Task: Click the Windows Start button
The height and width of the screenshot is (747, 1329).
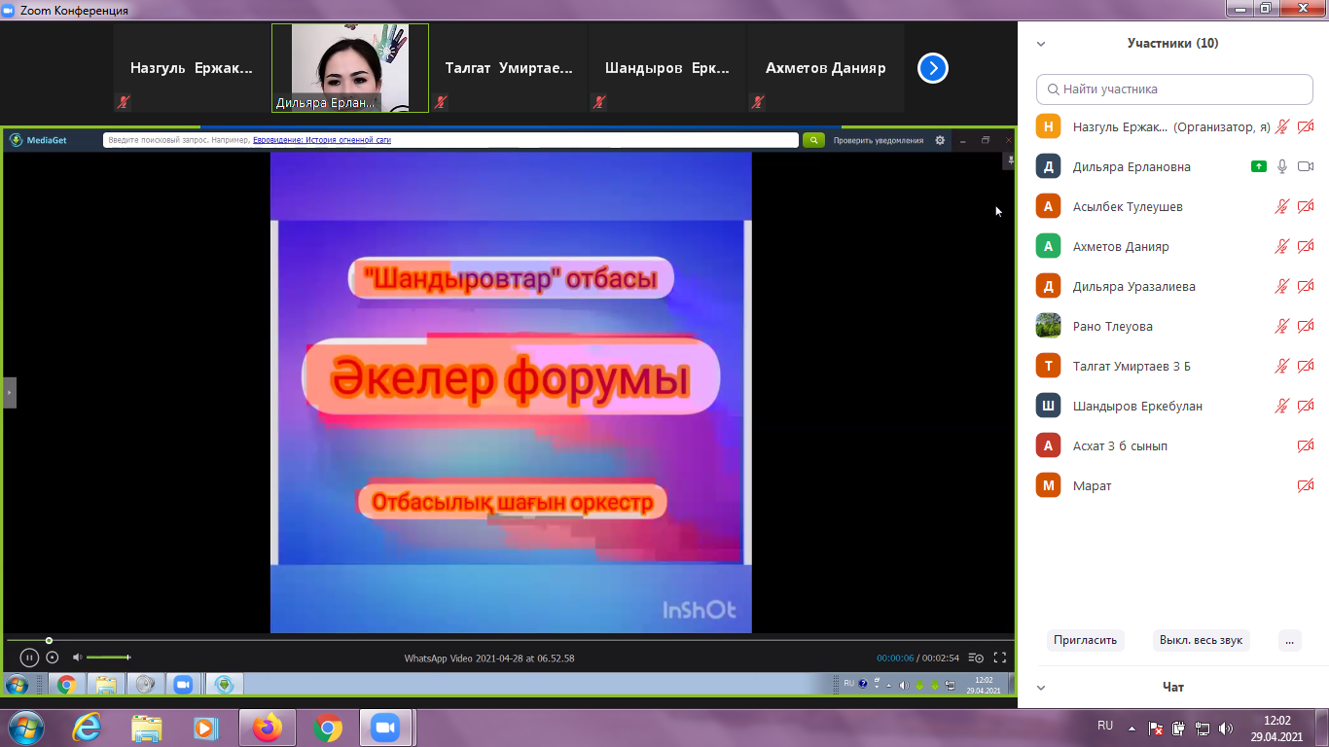Action: coord(25,728)
